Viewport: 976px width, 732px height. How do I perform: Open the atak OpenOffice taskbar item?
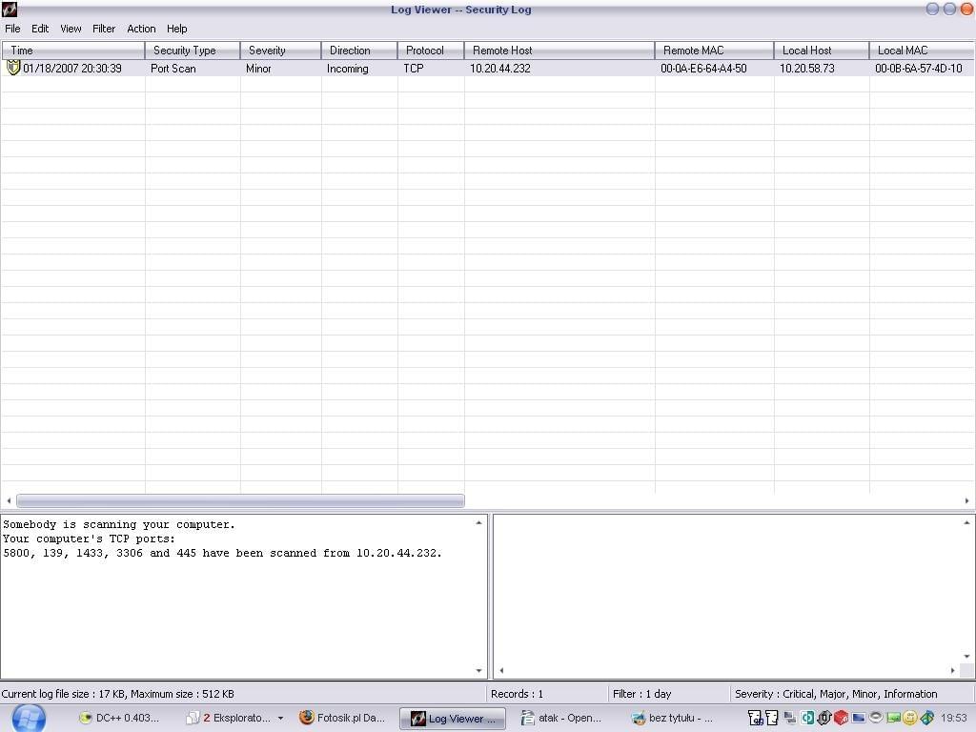tap(561, 719)
